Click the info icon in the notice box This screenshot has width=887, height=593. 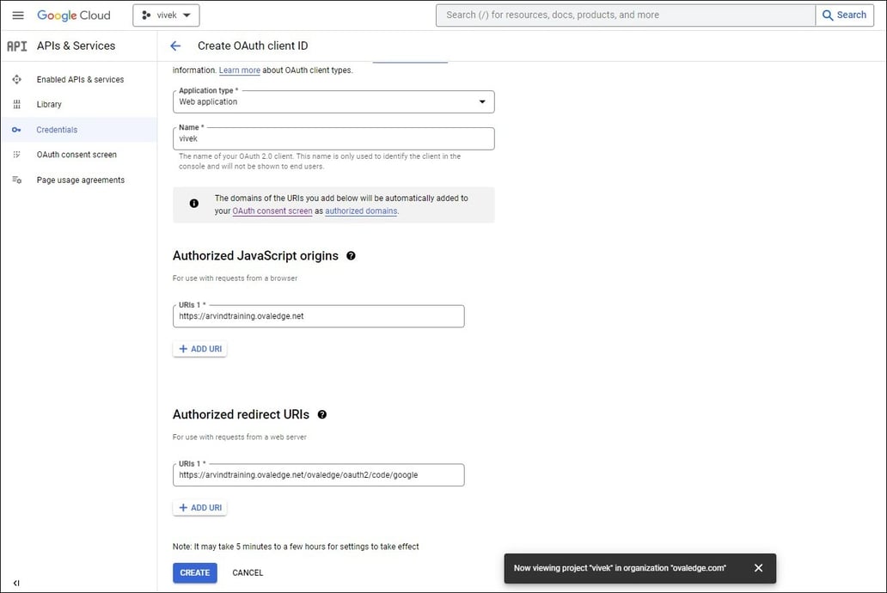tap(194, 203)
